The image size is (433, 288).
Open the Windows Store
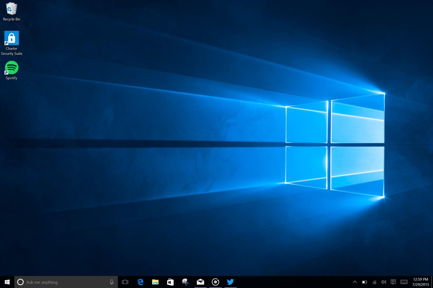170,282
